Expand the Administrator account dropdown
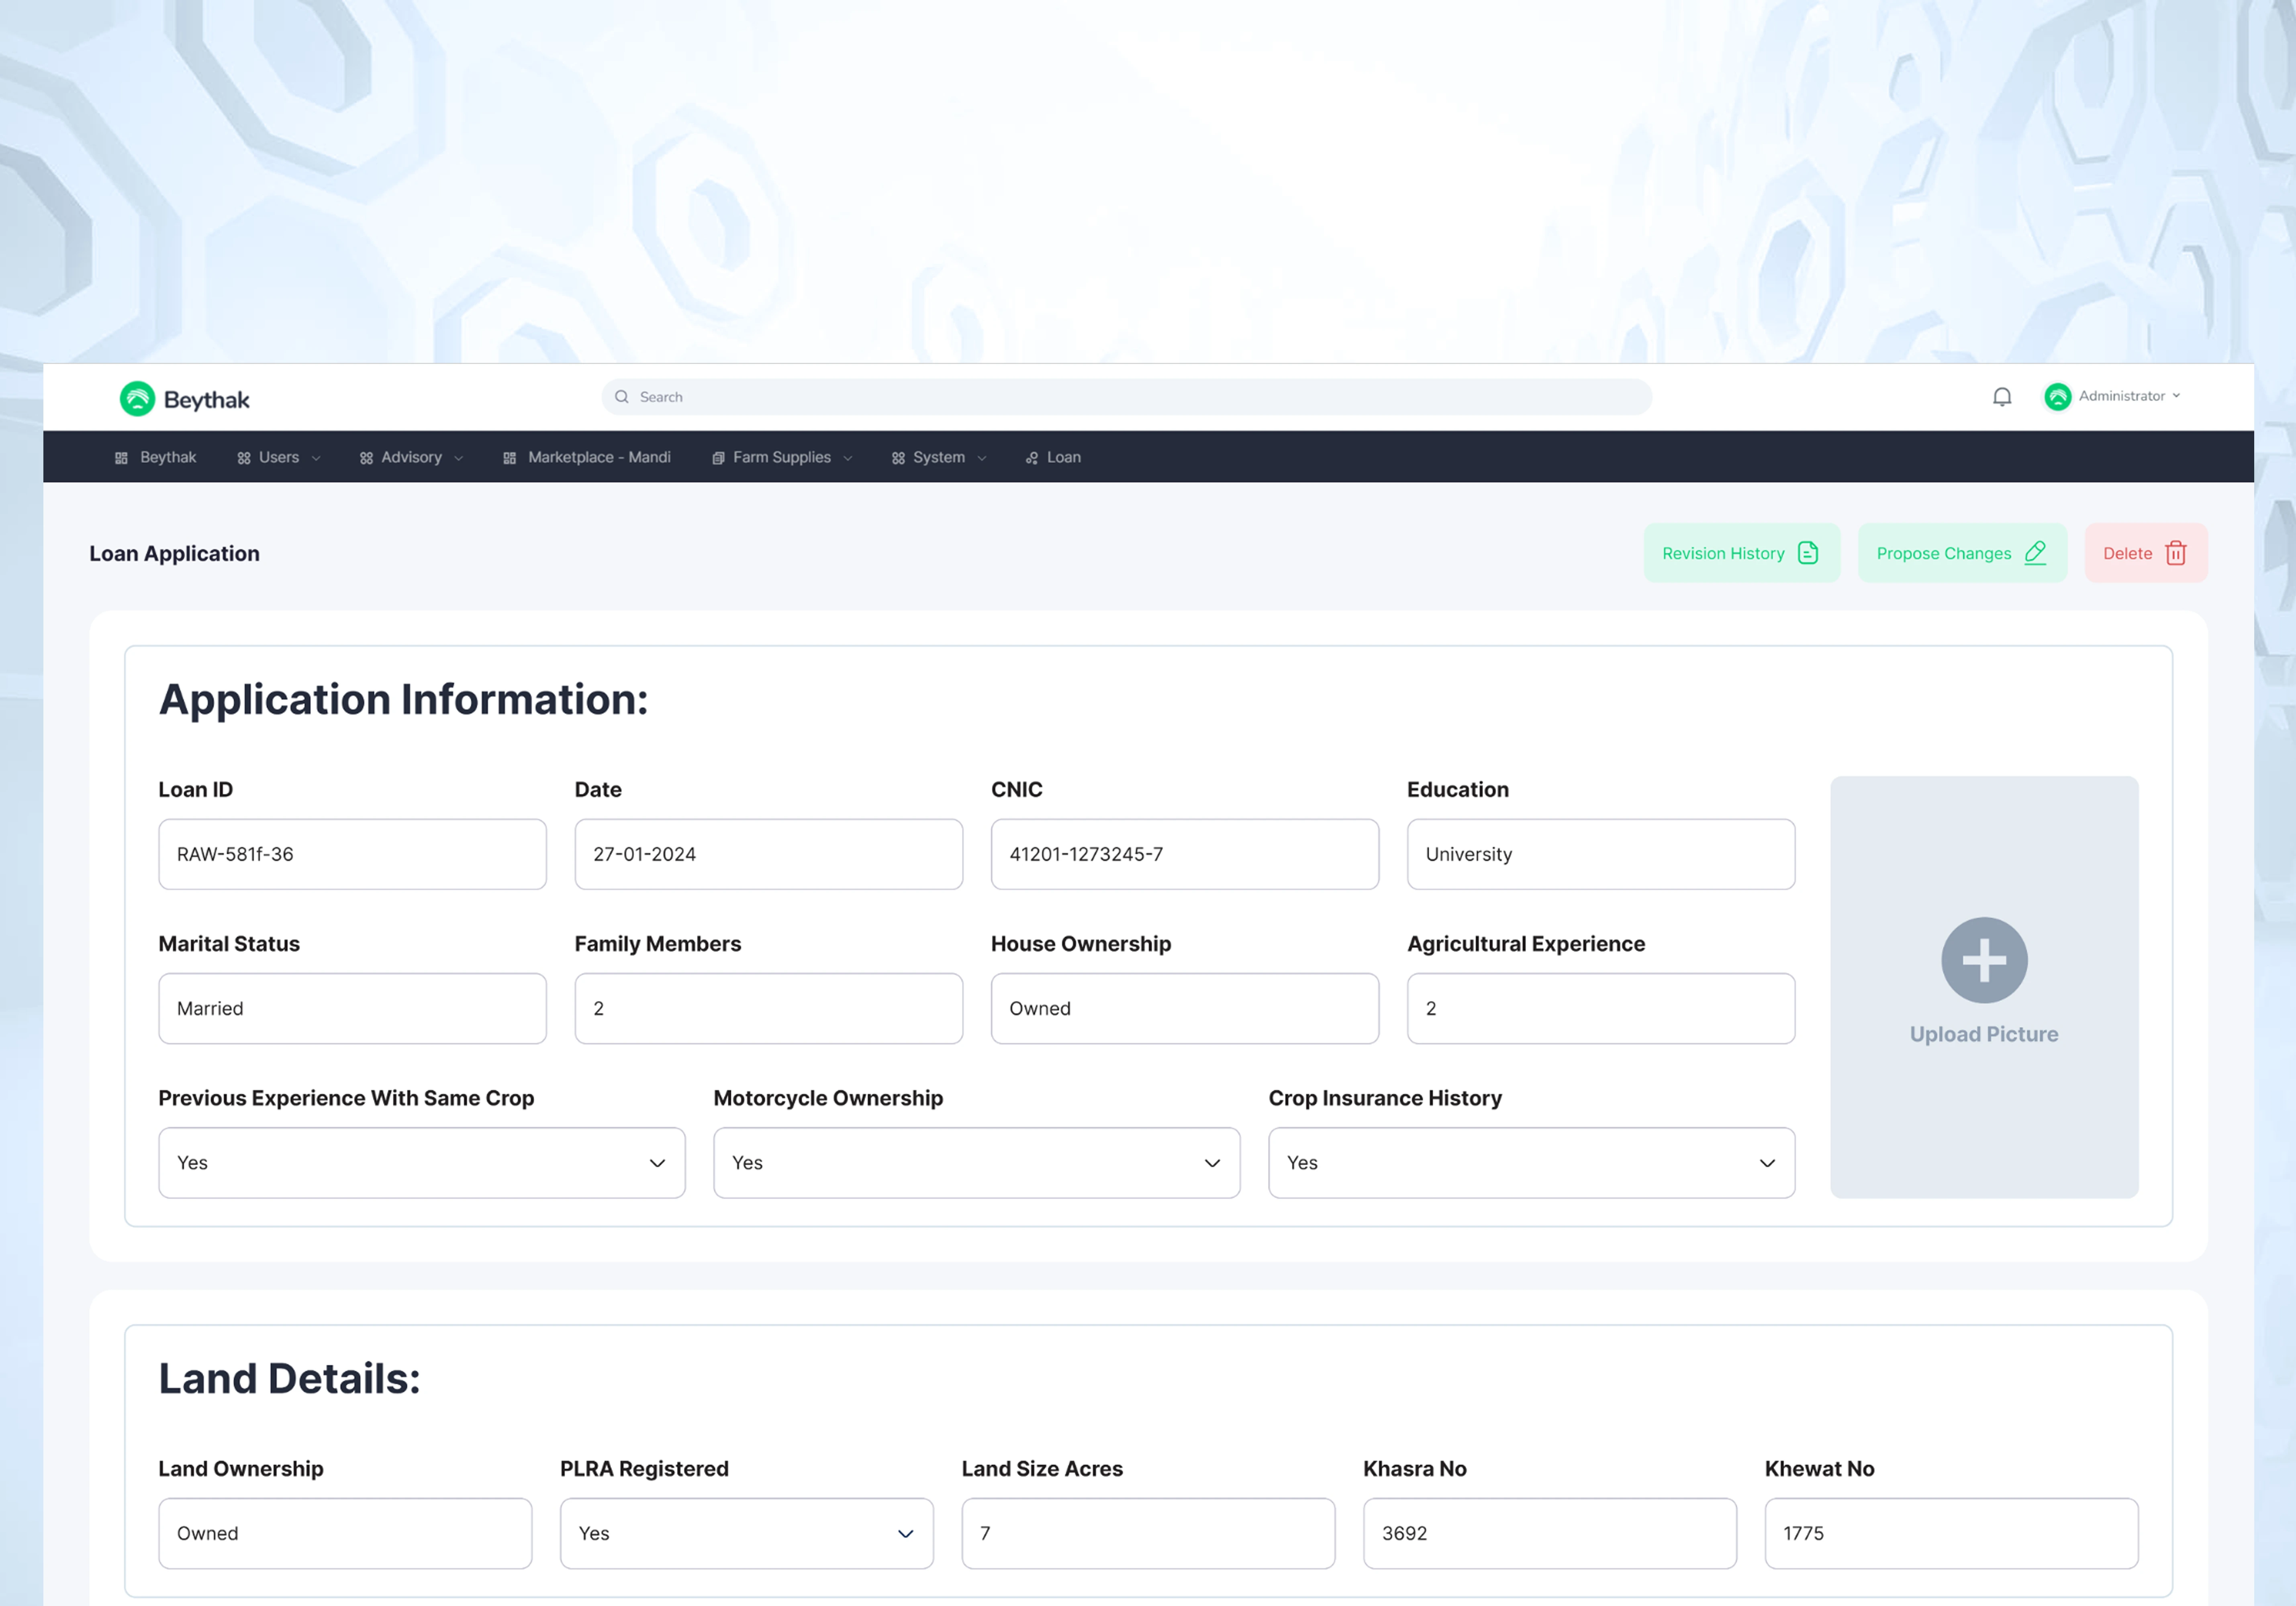2296x1606 pixels. pyautogui.click(x=2176, y=396)
